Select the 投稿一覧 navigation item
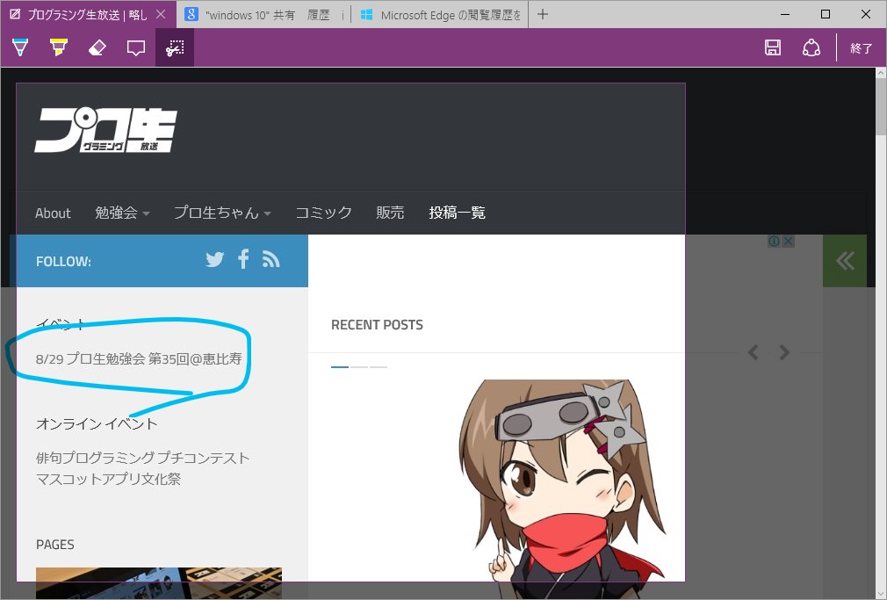The height and width of the screenshot is (600, 887). 457,213
